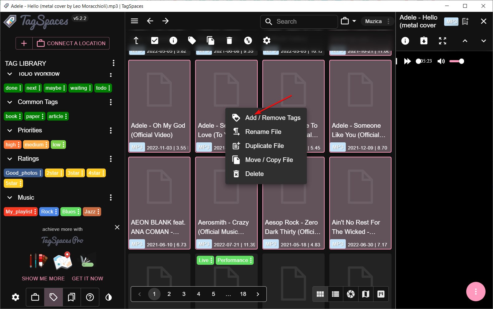Choose Rename File from context menu
Viewport: 493px width, 309px height.
266,132
